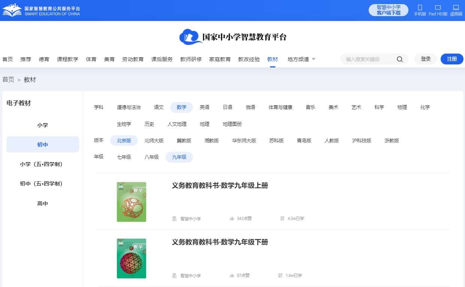Screen dimensions: 465x287
Task: Open the 桌面端 desktop icon
Action: pos(456,7)
